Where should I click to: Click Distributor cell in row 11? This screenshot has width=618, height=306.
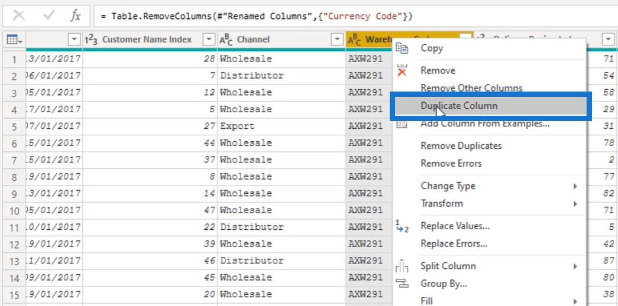[281, 227]
